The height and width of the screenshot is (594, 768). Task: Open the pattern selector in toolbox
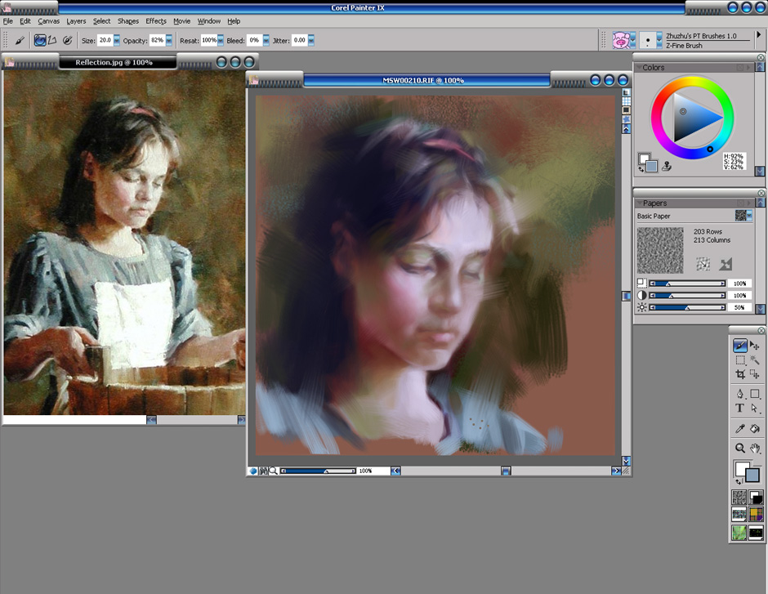pos(739,515)
